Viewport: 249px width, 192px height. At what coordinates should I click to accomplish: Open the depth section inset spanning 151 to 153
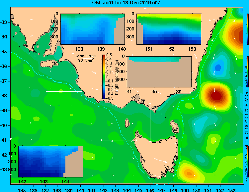[169, 29]
